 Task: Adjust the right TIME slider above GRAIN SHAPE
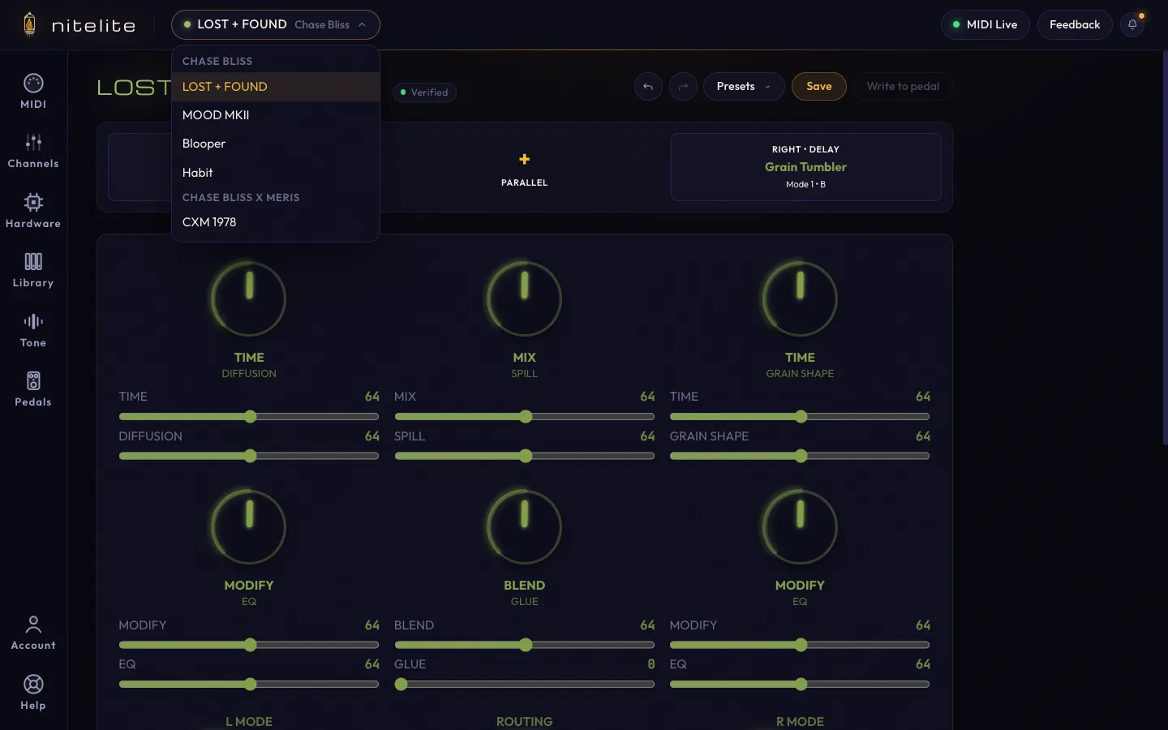point(800,417)
